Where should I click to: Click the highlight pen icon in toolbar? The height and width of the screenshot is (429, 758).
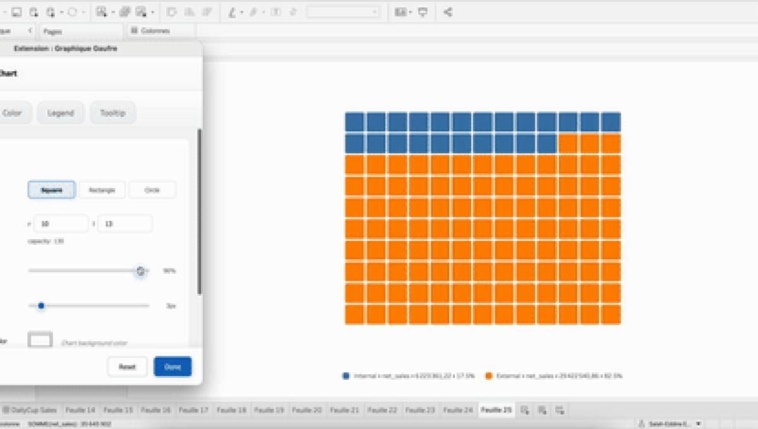232,12
